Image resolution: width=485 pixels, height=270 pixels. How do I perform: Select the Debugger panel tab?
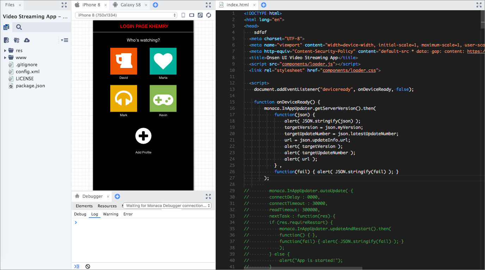pyautogui.click(x=92, y=196)
